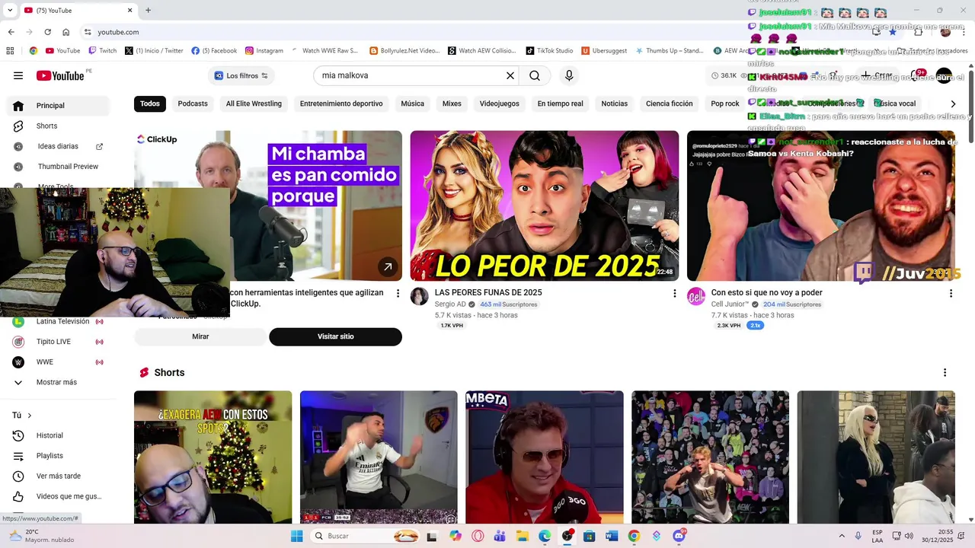Go back with the browser back arrow
Image resolution: width=975 pixels, height=548 pixels.
click(11, 32)
